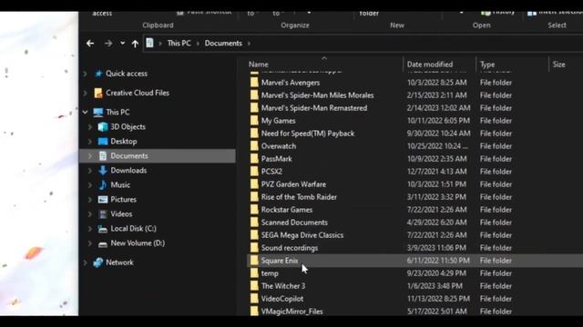
Task: Select the Local Disk (C:) drive icon
Action: pos(103,229)
